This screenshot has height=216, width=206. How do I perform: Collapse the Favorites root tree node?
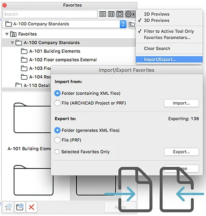(7, 34)
